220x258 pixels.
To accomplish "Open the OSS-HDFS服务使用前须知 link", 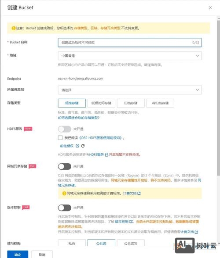I will coord(100,138).
